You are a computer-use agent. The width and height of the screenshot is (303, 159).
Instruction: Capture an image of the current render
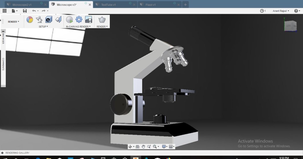pyautogui.click(x=89, y=19)
